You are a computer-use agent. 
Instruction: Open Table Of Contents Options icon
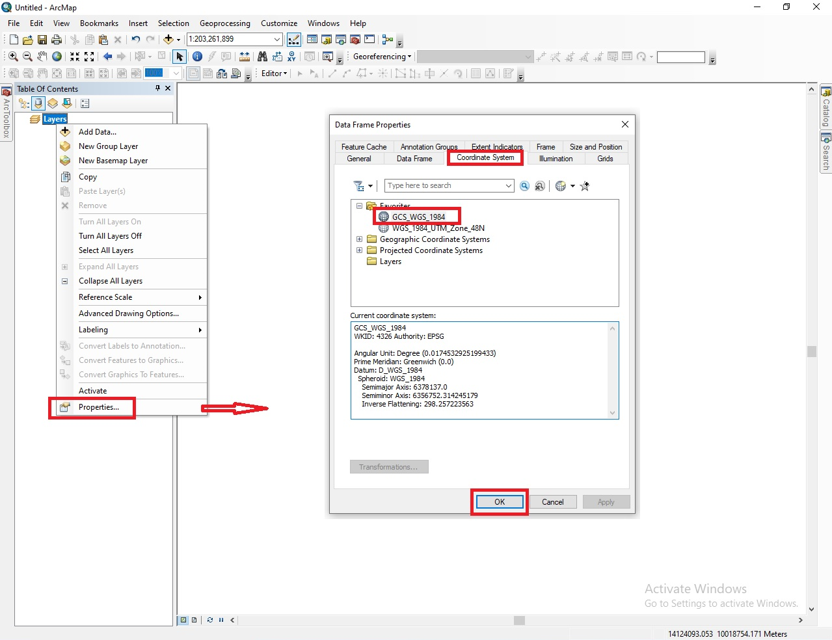[85, 103]
